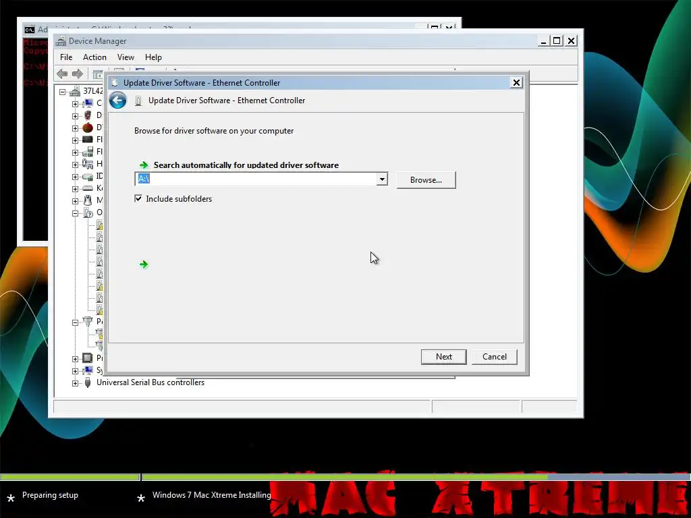Open the File menu
This screenshot has width=691, height=518.
tap(66, 57)
